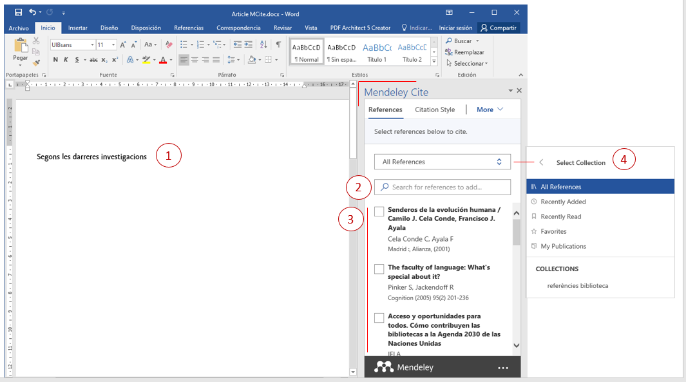Screen dimensions: 686x382
Task: Click Iniciar sesión to sign in
Action: coord(455,28)
